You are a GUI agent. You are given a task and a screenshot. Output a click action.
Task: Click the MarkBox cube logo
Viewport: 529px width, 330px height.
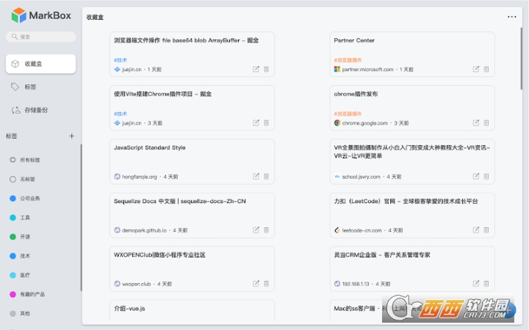(x=18, y=15)
